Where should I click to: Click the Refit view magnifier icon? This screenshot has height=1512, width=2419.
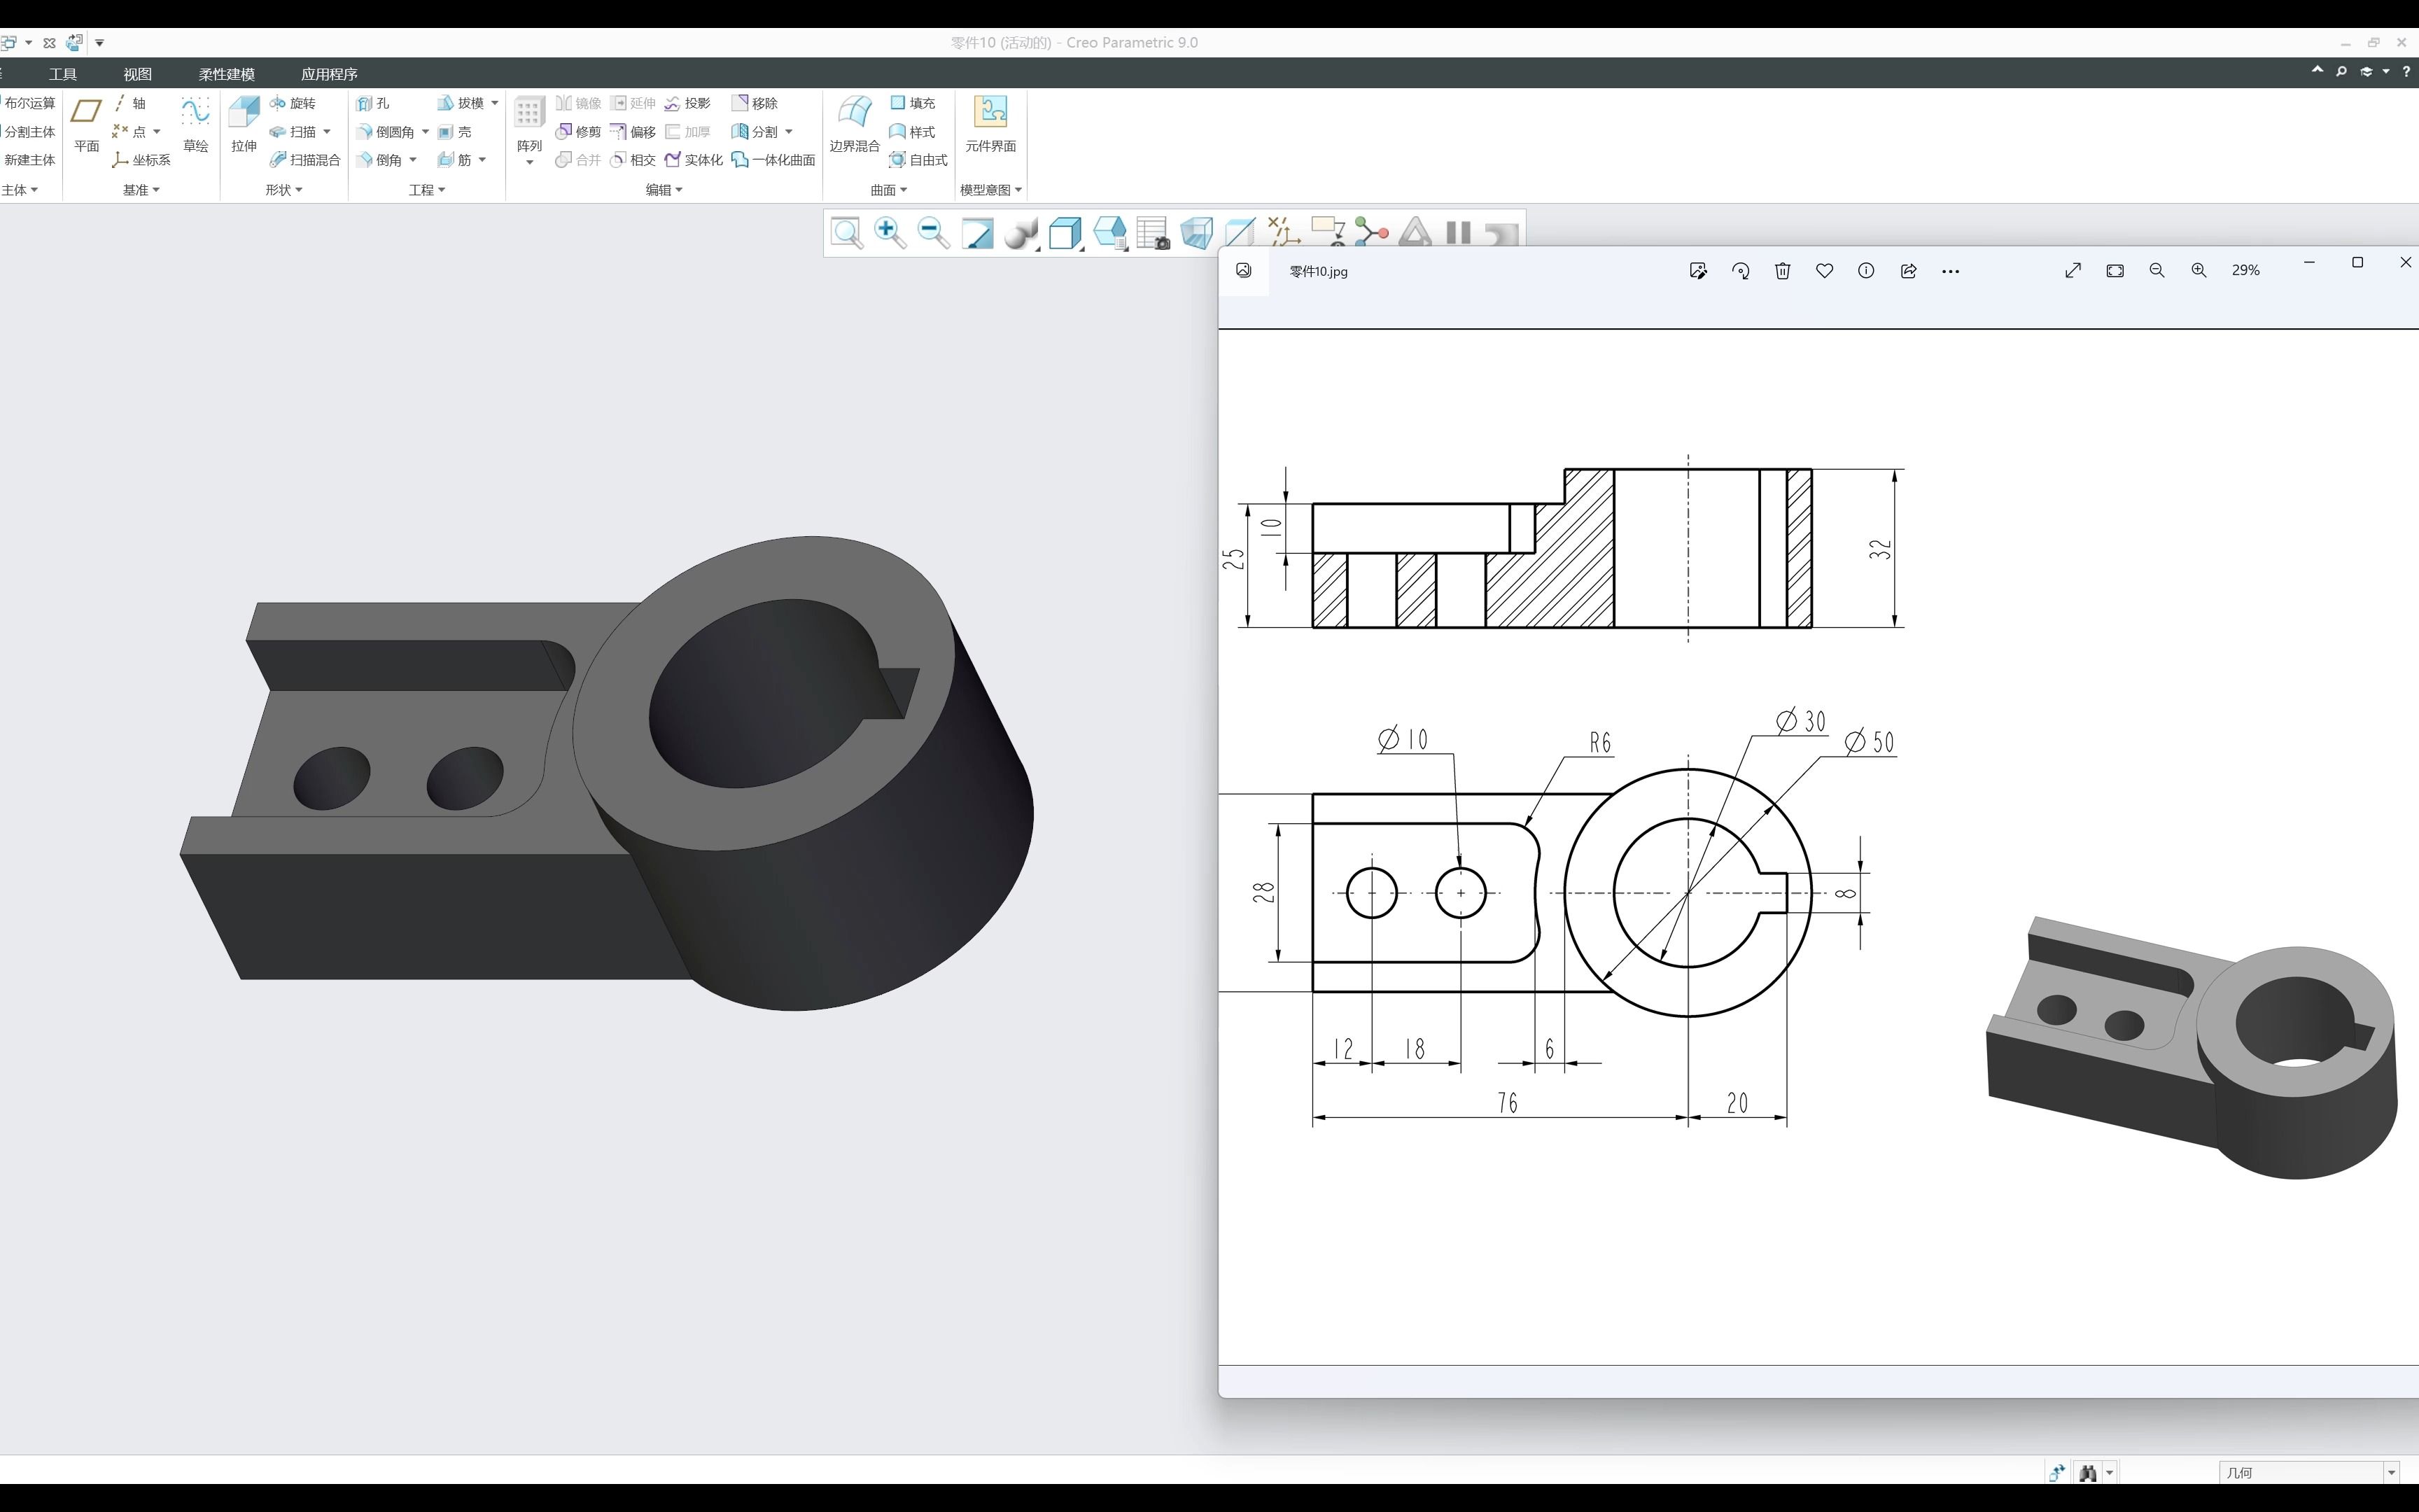point(847,233)
